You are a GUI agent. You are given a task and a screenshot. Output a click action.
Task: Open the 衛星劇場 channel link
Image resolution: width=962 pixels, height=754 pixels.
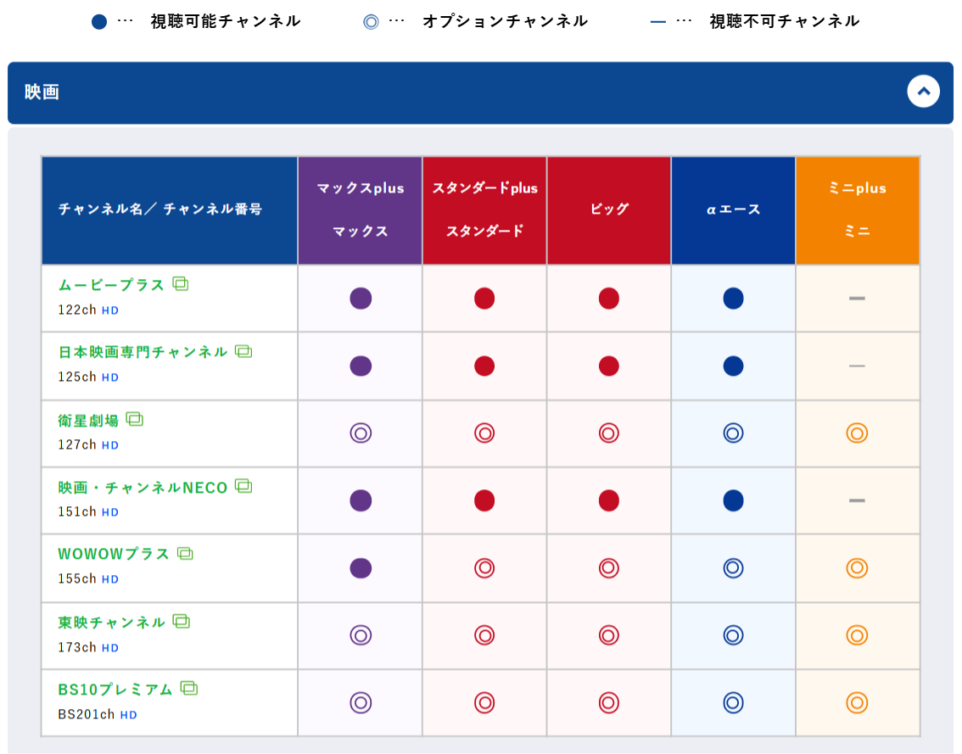click(x=88, y=420)
